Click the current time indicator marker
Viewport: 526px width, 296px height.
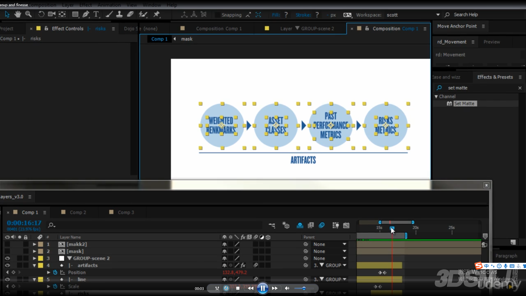(x=392, y=228)
